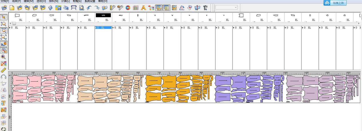Click the new blank document icon
The width and height of the screenshot is (362, 131).
click(x=12, y=8)
